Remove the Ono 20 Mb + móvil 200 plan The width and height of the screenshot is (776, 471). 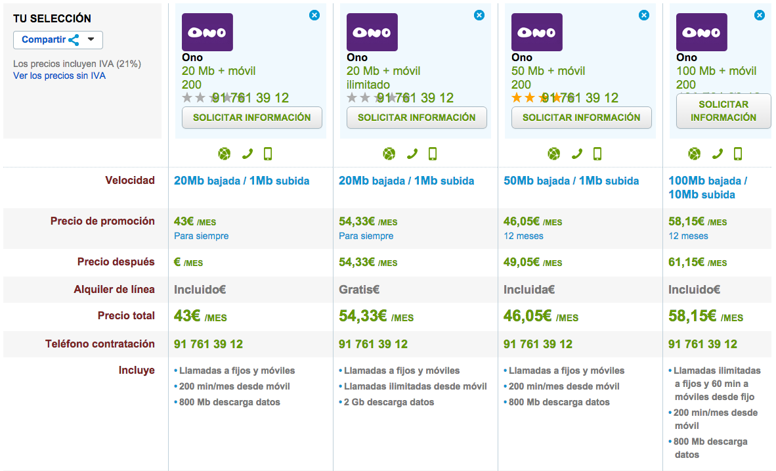click(x=314, y=15)
